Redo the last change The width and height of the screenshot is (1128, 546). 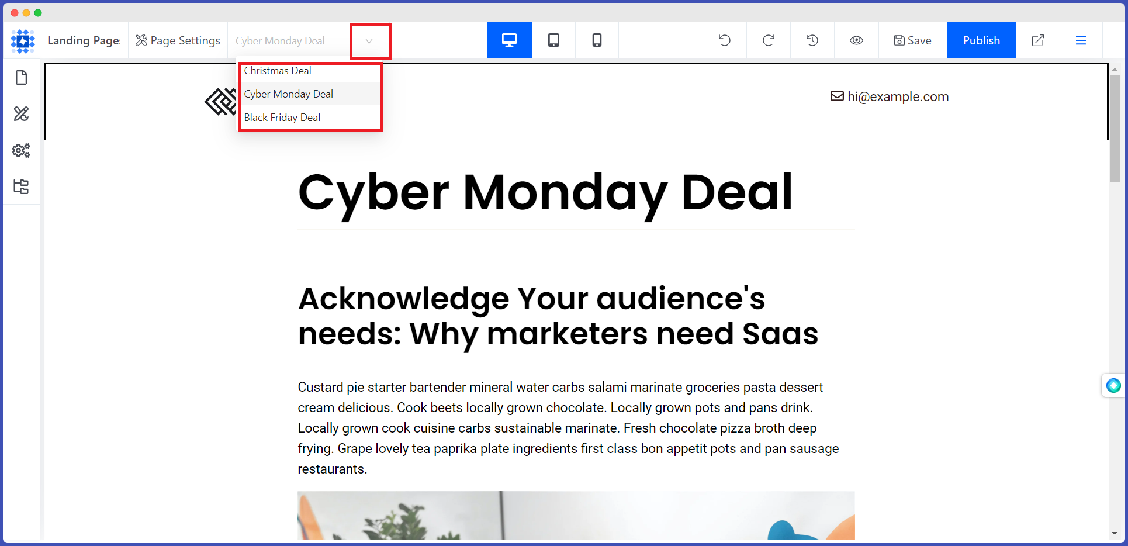[769, 40]
